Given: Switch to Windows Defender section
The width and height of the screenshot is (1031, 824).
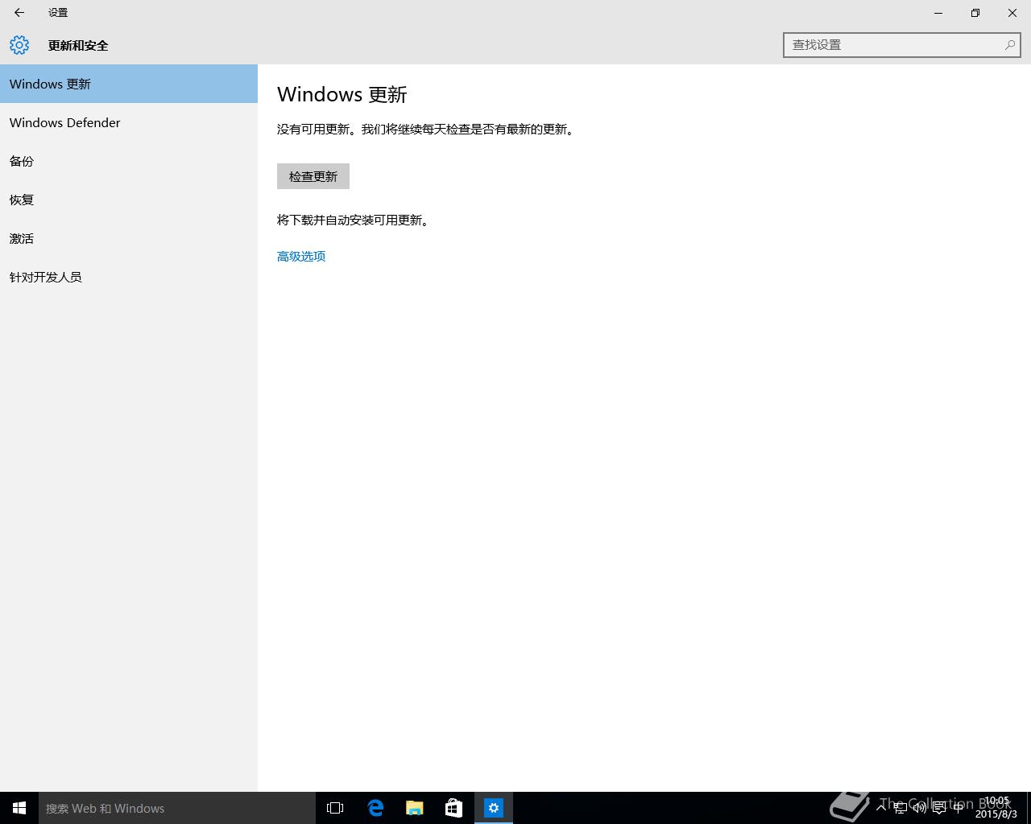Looking at the screenshot, I should pyautogui.click(x=129, y=122).
